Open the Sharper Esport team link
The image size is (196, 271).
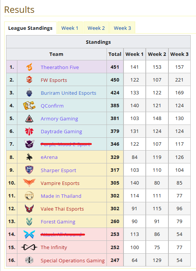pyautogui.click(x=58, y=170)
